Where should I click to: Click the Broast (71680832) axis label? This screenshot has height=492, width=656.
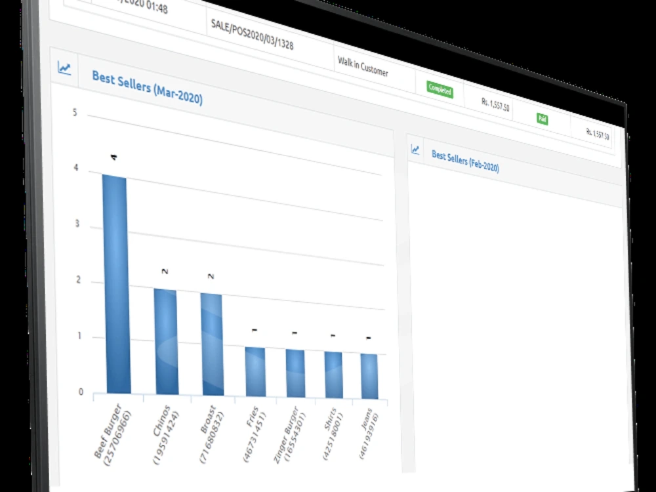(212, 434)
